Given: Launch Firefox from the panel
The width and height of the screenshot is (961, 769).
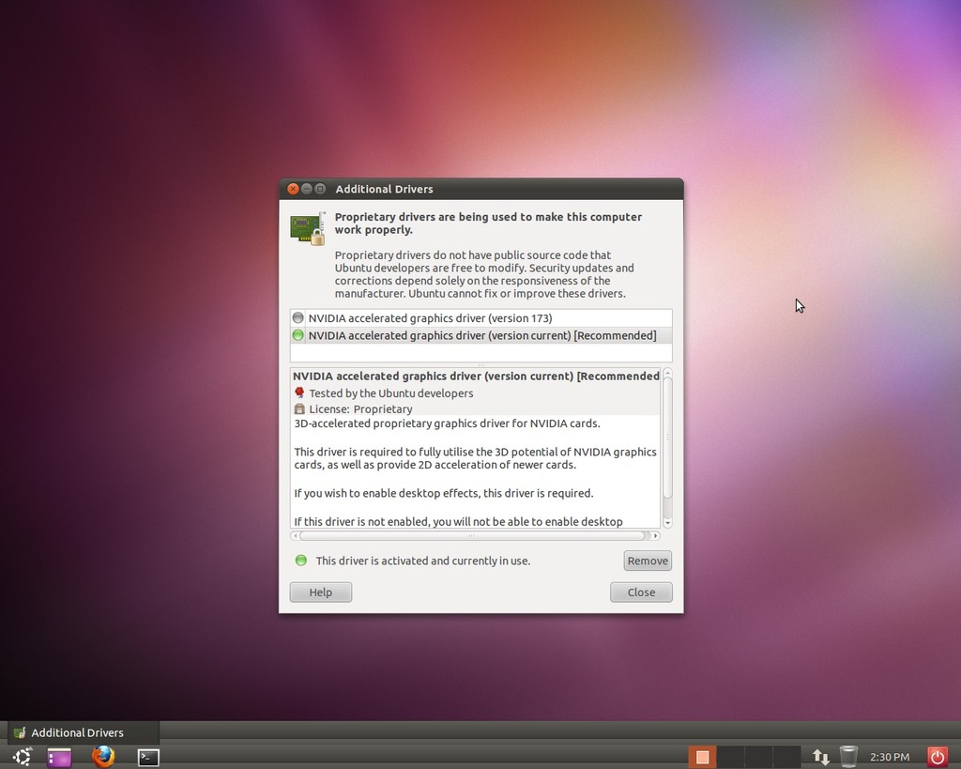Looking at the screenshot, I should tap(103, 757).
